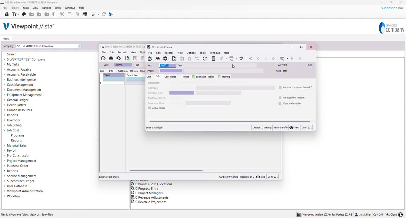This screenshot has height=218, width=406.
Task: Click the new record icon in JC Job Phases
Action: coord(174,59)
